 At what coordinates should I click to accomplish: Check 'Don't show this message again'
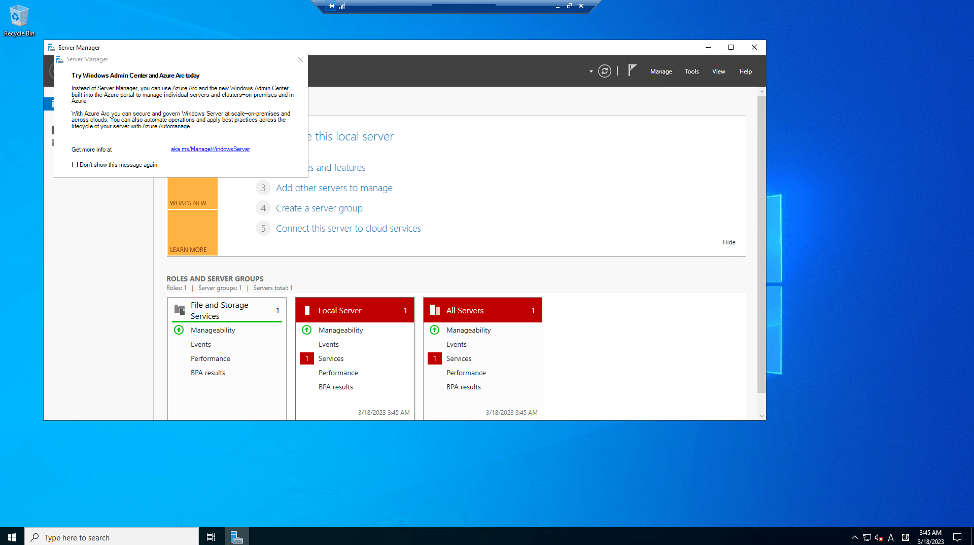point(75,165)
